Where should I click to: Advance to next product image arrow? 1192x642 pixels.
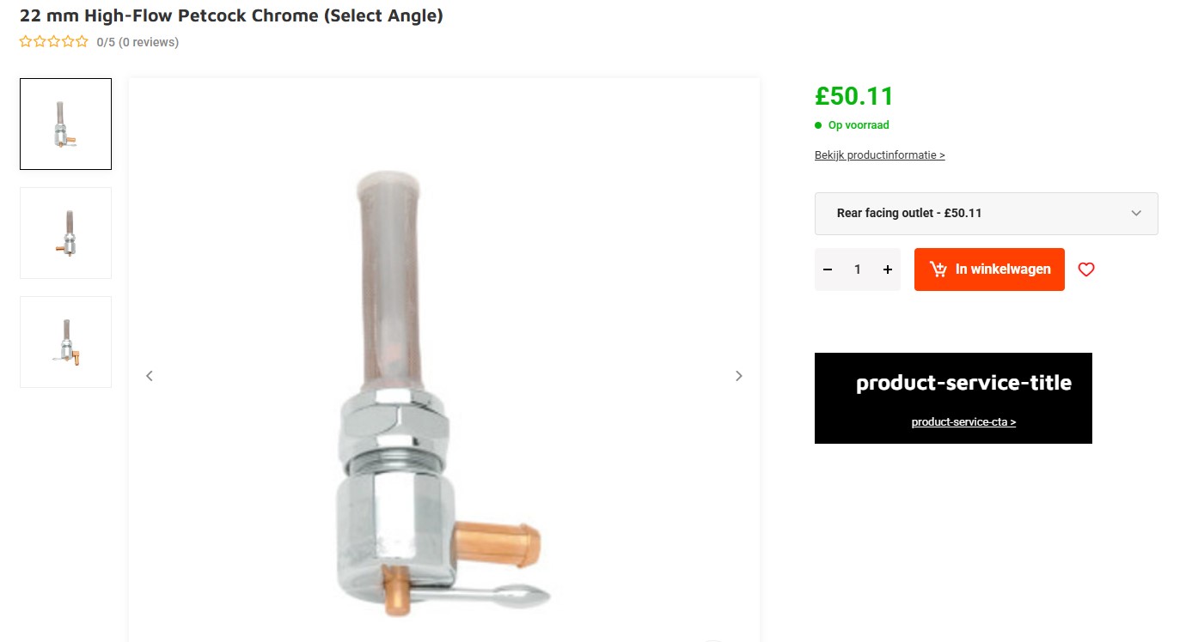pyautogui.click(x=738, y=376)
